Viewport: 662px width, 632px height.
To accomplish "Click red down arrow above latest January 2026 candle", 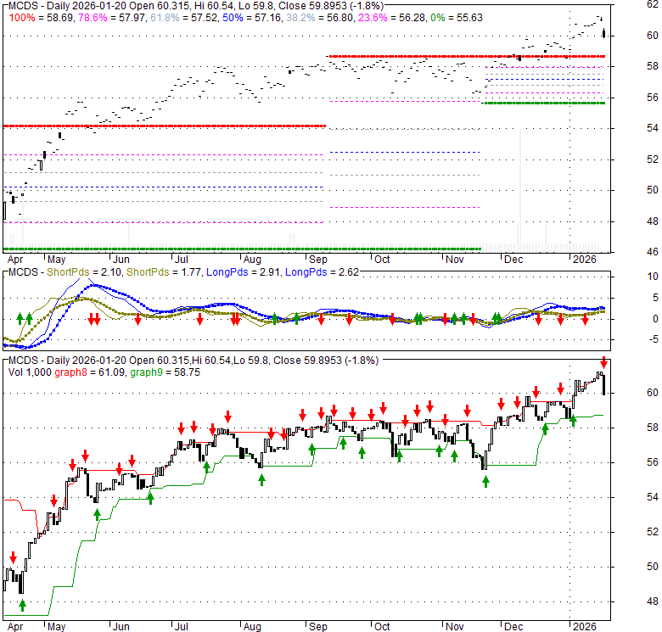I will point(604,362).
